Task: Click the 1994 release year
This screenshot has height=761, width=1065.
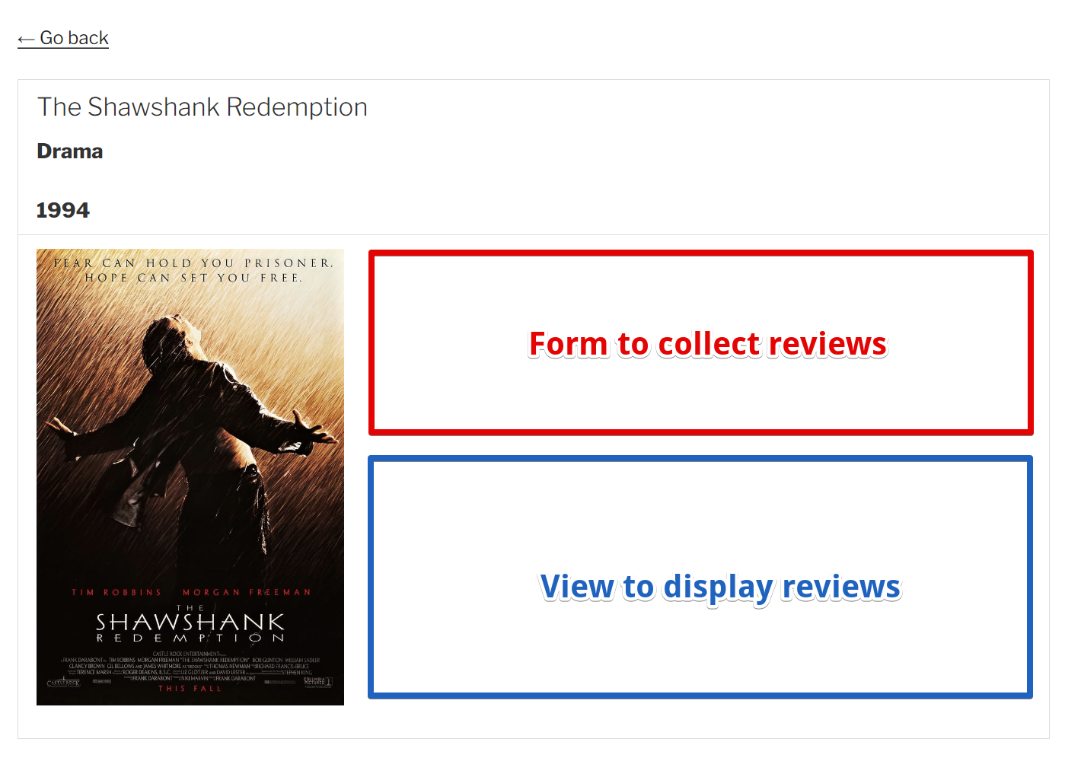Action: point(63,210)
